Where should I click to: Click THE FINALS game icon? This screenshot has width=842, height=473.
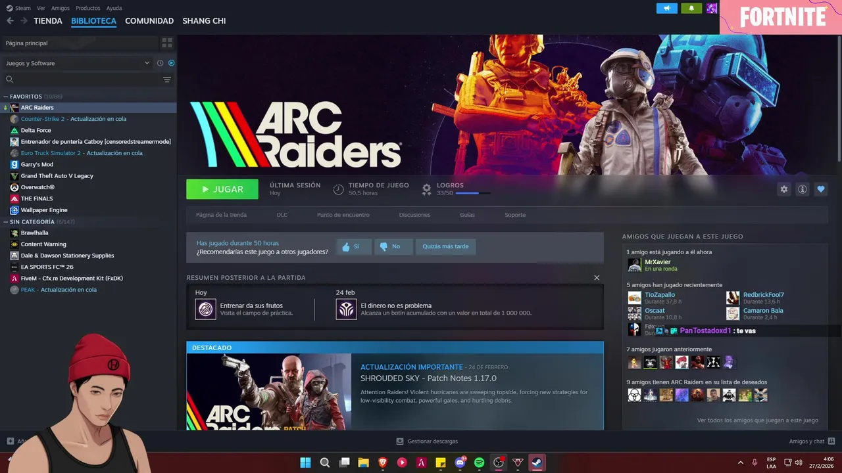14,198
